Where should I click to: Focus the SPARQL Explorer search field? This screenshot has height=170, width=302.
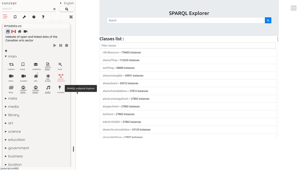[x=186, y=20]
